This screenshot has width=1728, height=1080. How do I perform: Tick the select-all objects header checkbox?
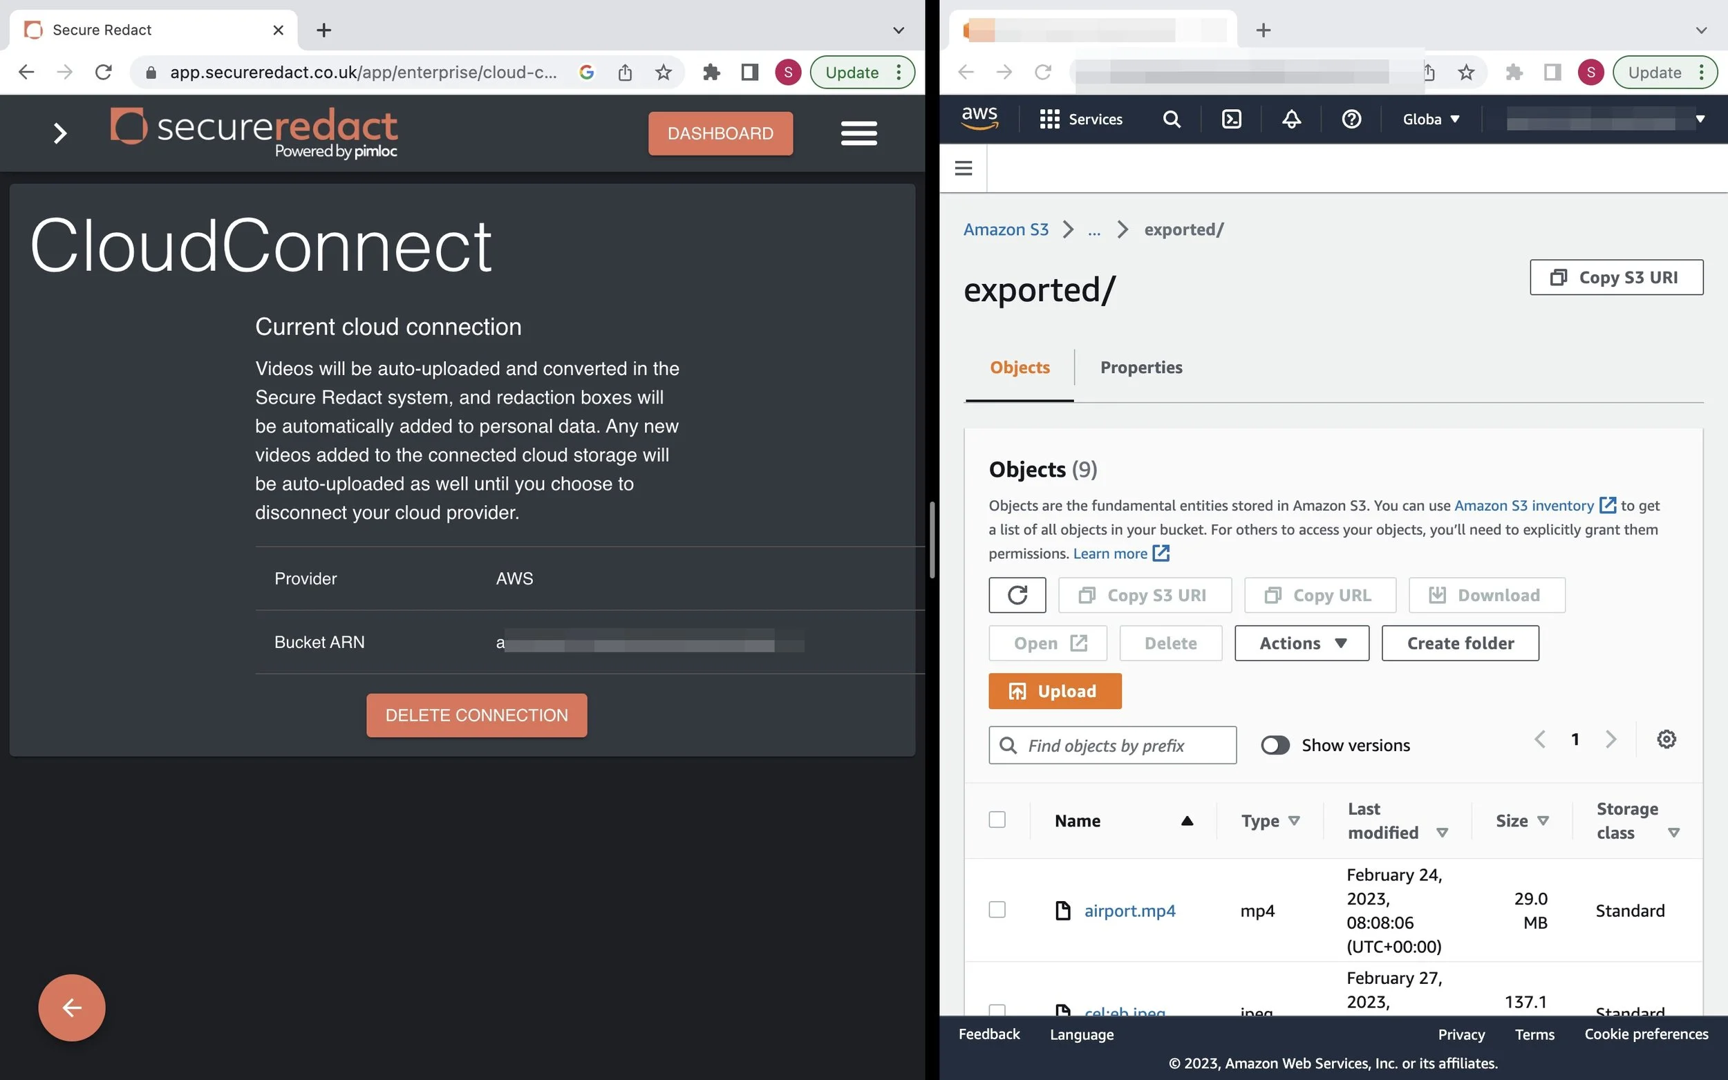pos(997,820)
